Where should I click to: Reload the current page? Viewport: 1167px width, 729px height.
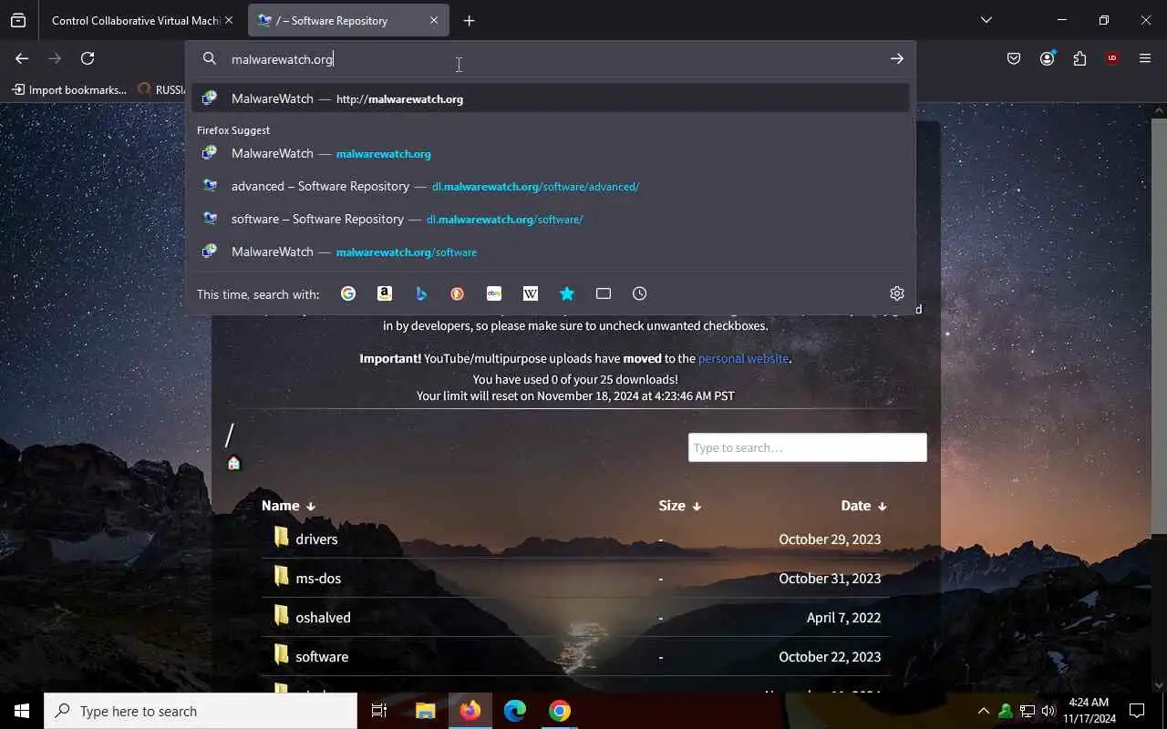(x=88, y=58)
